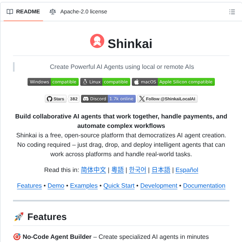Viewport: 242px width, 242px height.
Task: Jump to Development link
Action: coord(159,186)
